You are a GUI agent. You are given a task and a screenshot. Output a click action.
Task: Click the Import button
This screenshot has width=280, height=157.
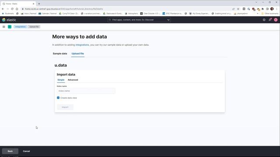(x=65, y=107)
